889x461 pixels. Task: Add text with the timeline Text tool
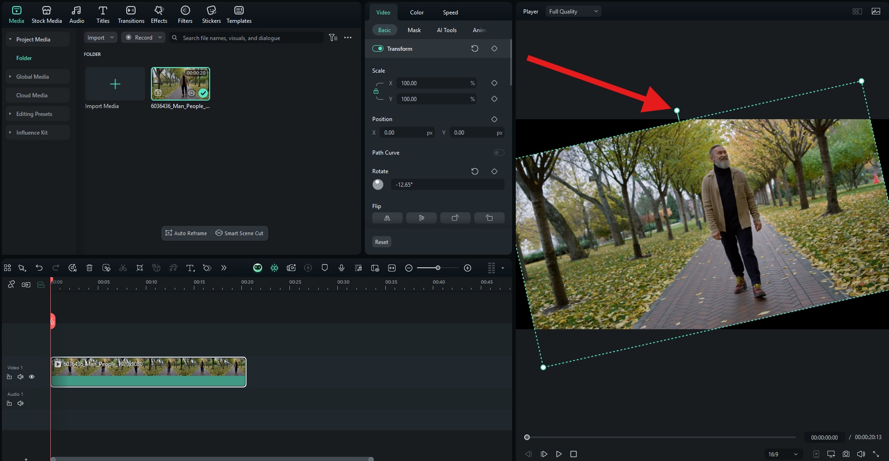[190, 268]
